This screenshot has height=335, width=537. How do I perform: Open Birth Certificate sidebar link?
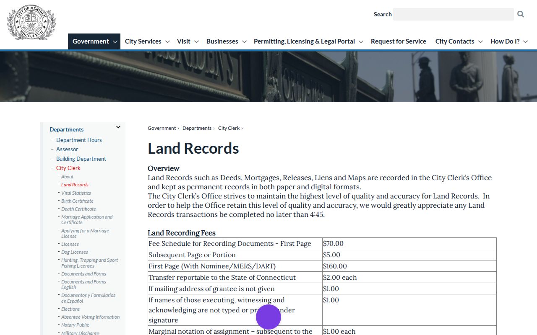pos(77,201)
